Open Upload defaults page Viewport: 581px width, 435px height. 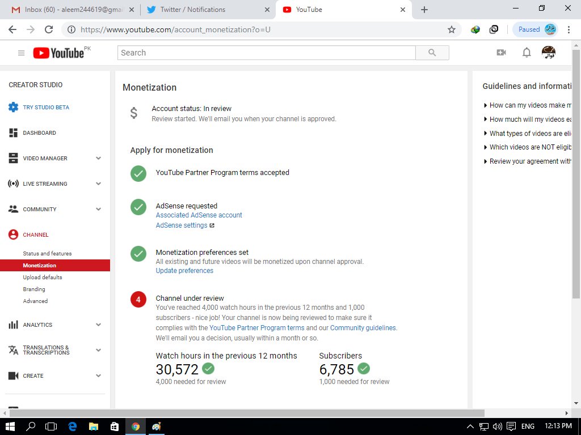click(x=42, y=277)
